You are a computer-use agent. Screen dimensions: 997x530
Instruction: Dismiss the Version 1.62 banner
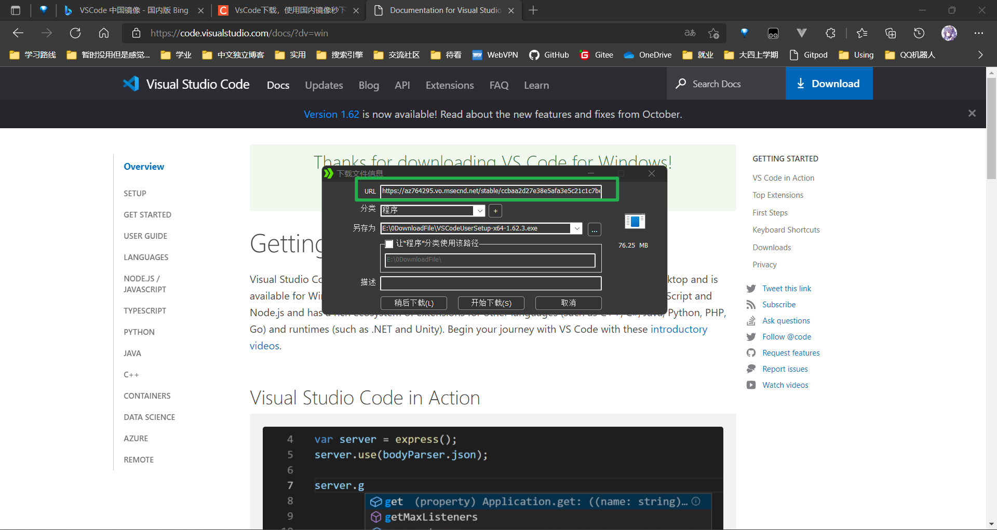point(972,113)
